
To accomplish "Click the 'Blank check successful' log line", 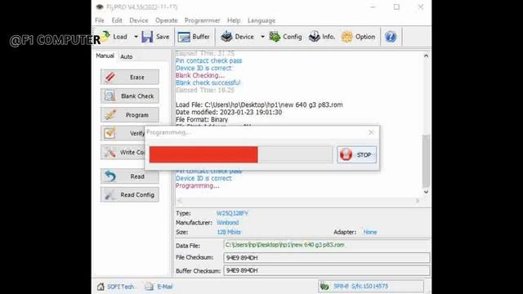I will coord(208,82).
